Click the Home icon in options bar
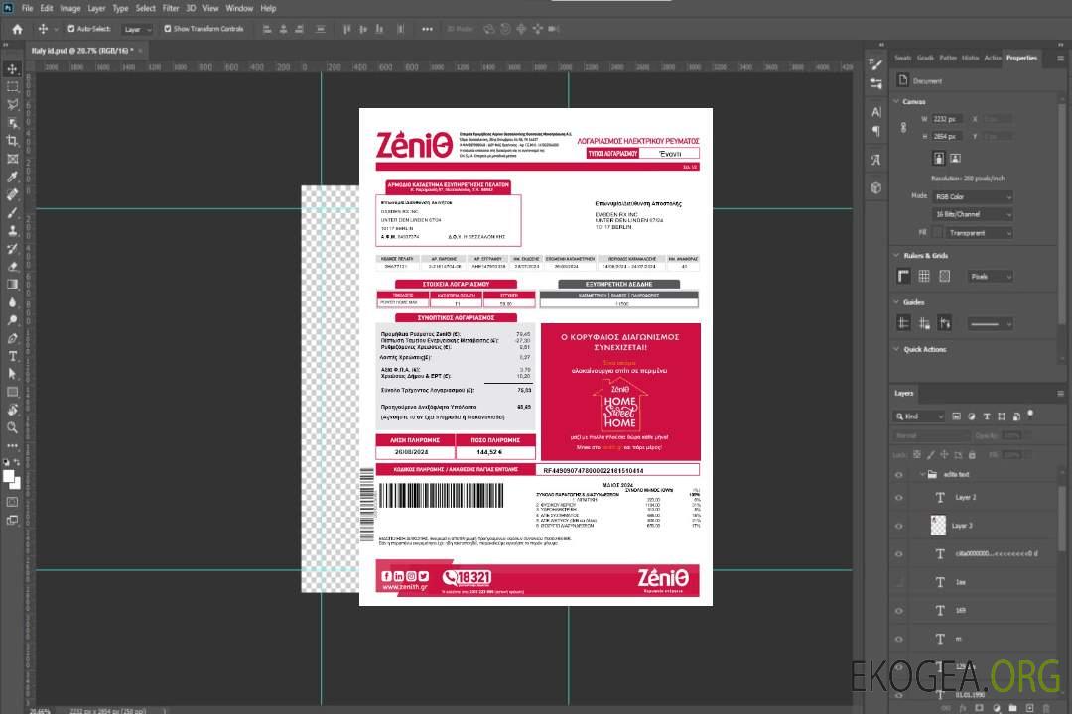1072x714 pixels. [x=17, y=29]
